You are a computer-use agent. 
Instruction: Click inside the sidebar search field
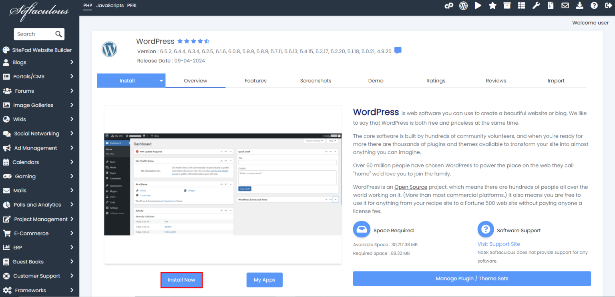coord(36,34)
